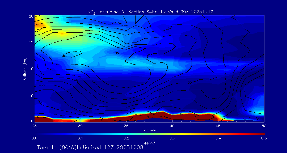Click the "Toronto (80°W)Initialized 12Z 20251208" footer text
The height and width of the screenshot is (153, 287).
(90, 147)
